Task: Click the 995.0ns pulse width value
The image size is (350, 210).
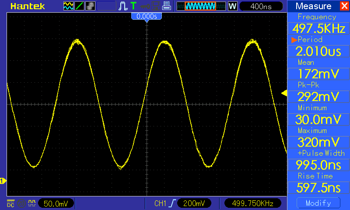Action: [x=319, y=165]
